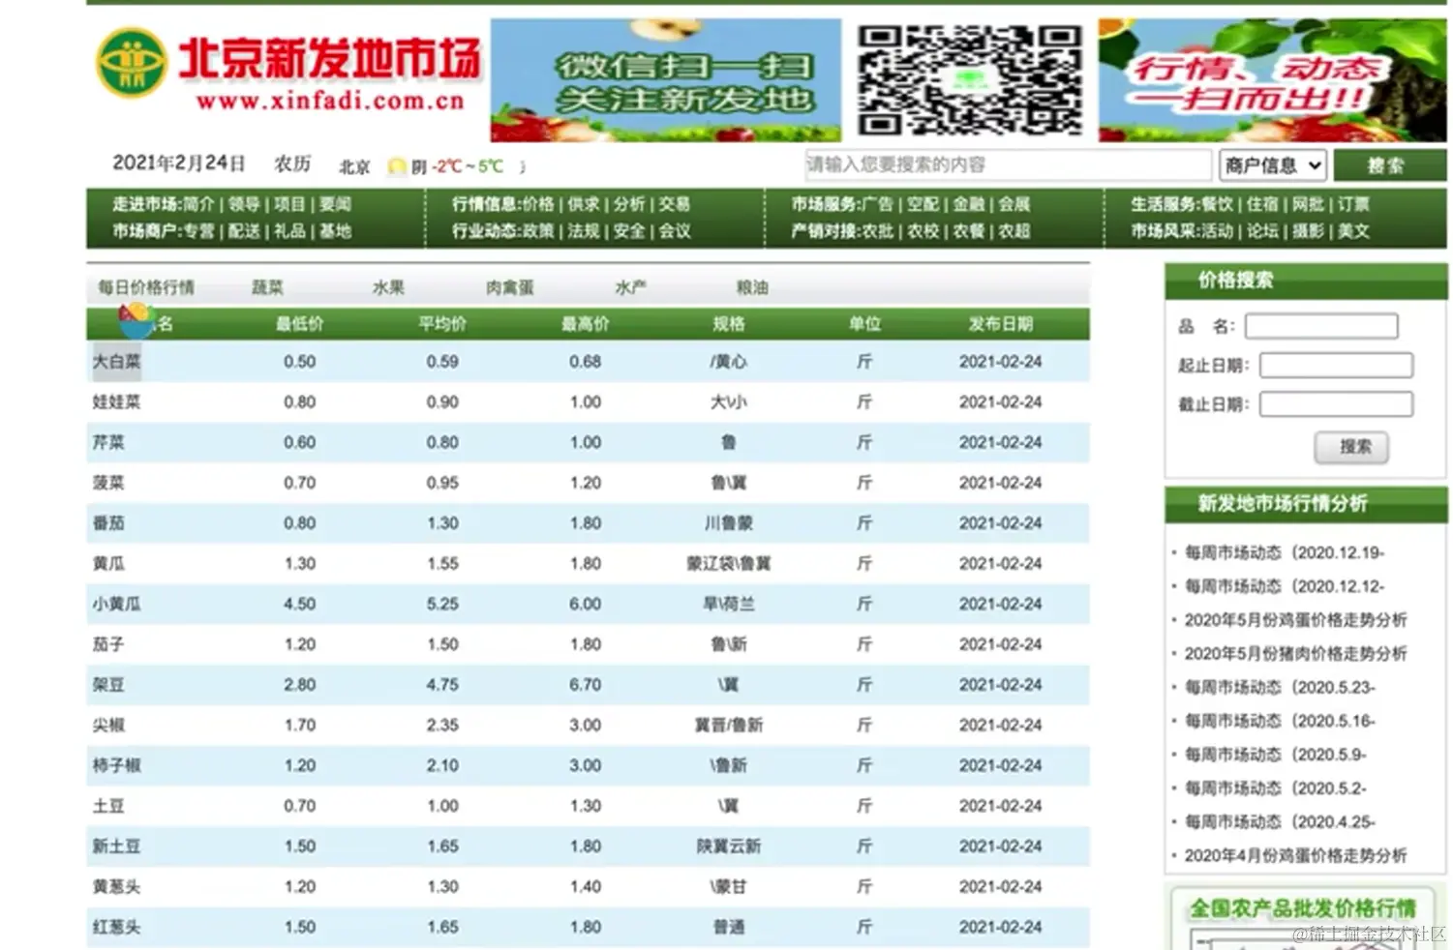Open 价格 link under 行情信息
The width and height of the screenshot is (1453, 950).
(x=538, y=204)
